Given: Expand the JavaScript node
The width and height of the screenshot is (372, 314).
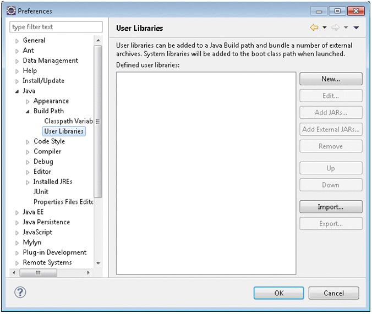Looking at the screenshot, I should (x=17, y=233).
